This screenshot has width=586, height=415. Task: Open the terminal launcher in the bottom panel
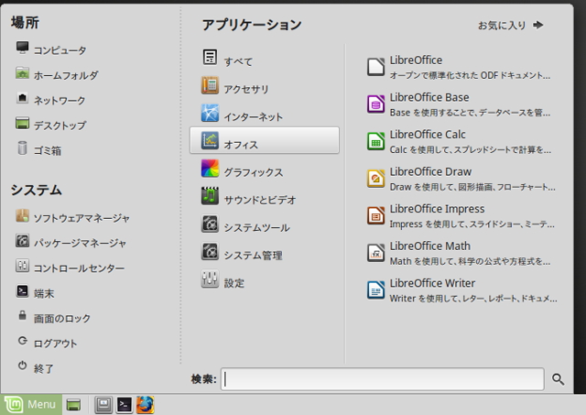tap(125, 405)
